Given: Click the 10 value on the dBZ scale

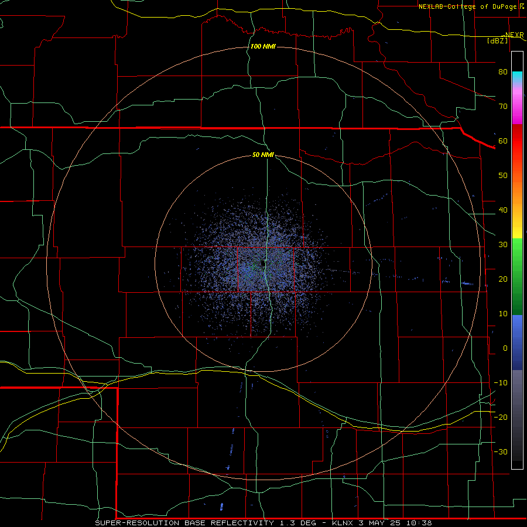Looking at the screenshot, I should coord(503,314).
